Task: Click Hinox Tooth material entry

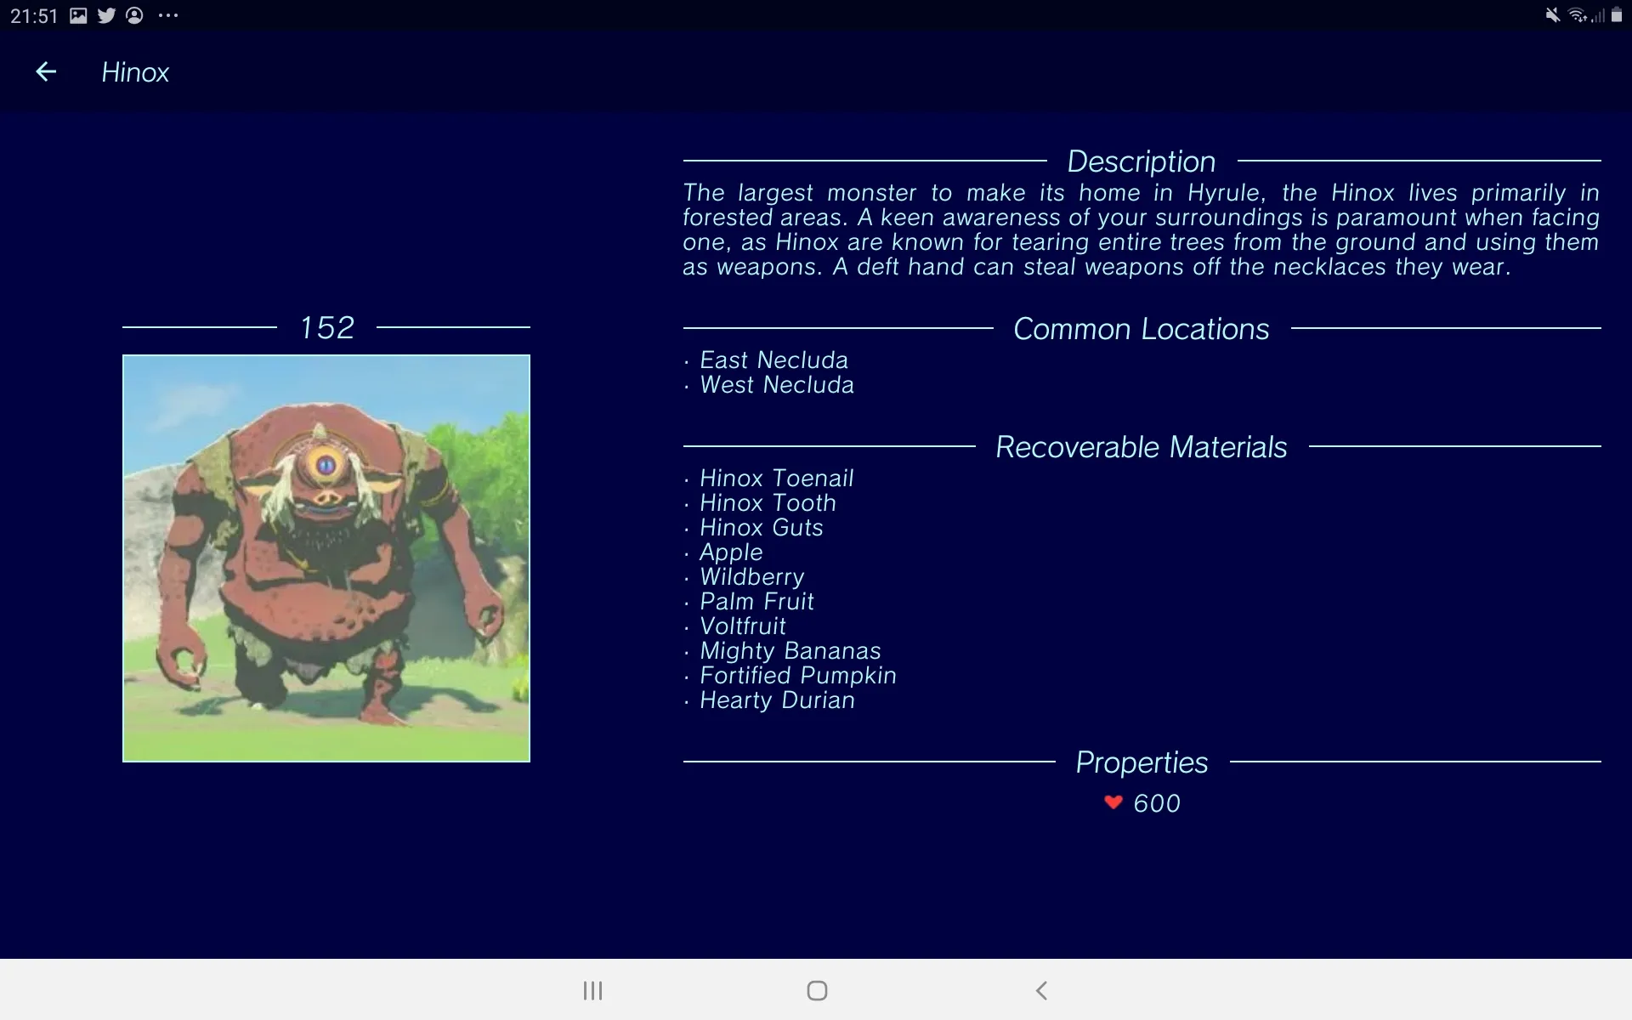Action: (x=768, y=501)
